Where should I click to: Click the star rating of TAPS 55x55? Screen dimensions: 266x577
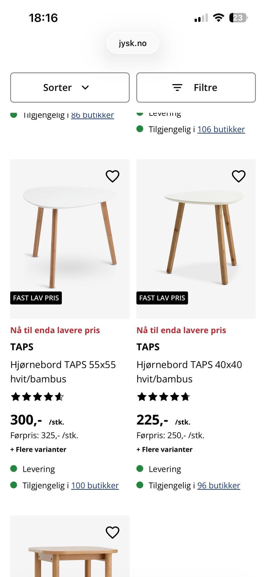tap(37, 397)
